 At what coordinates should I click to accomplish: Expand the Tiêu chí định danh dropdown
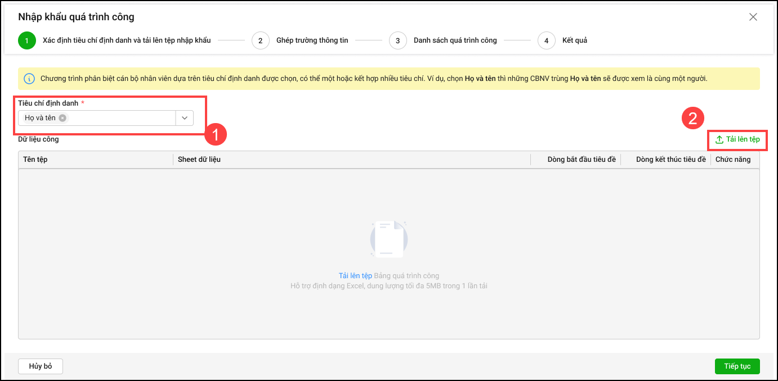185,118
